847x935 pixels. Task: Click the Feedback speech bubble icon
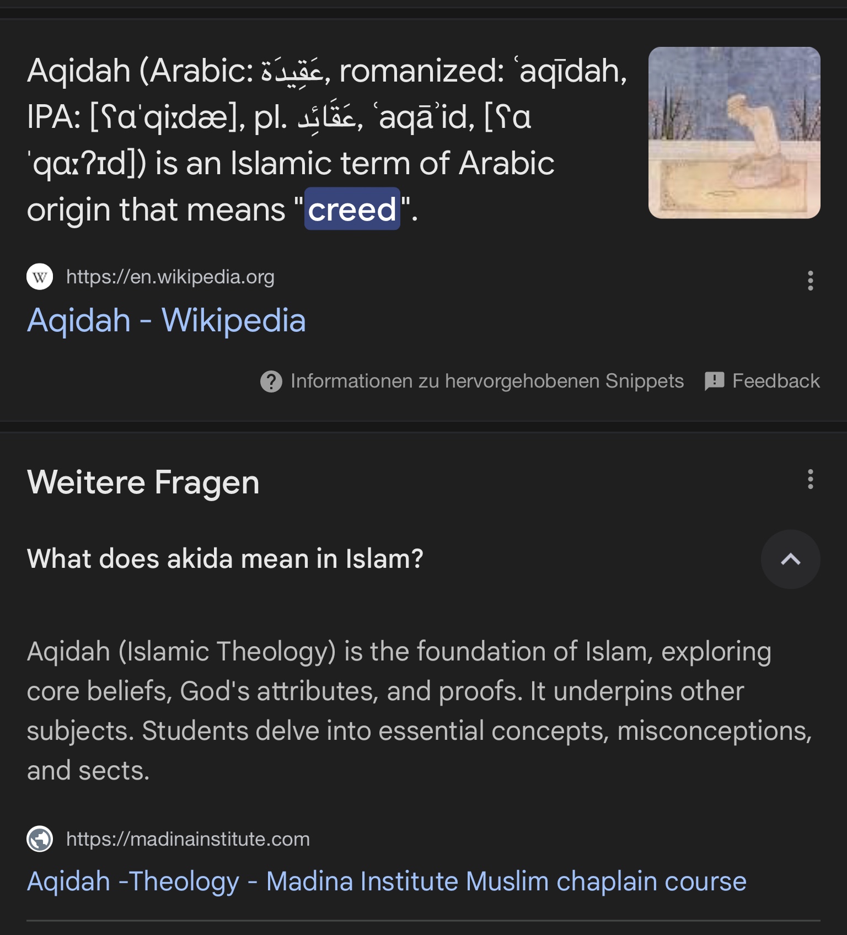coord(714,381)
